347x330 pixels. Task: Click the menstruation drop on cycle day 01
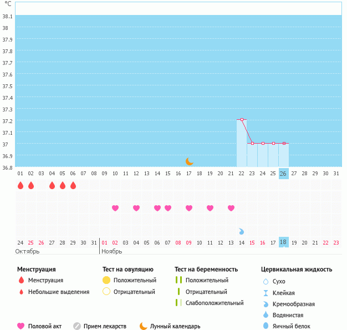(21, 185)
